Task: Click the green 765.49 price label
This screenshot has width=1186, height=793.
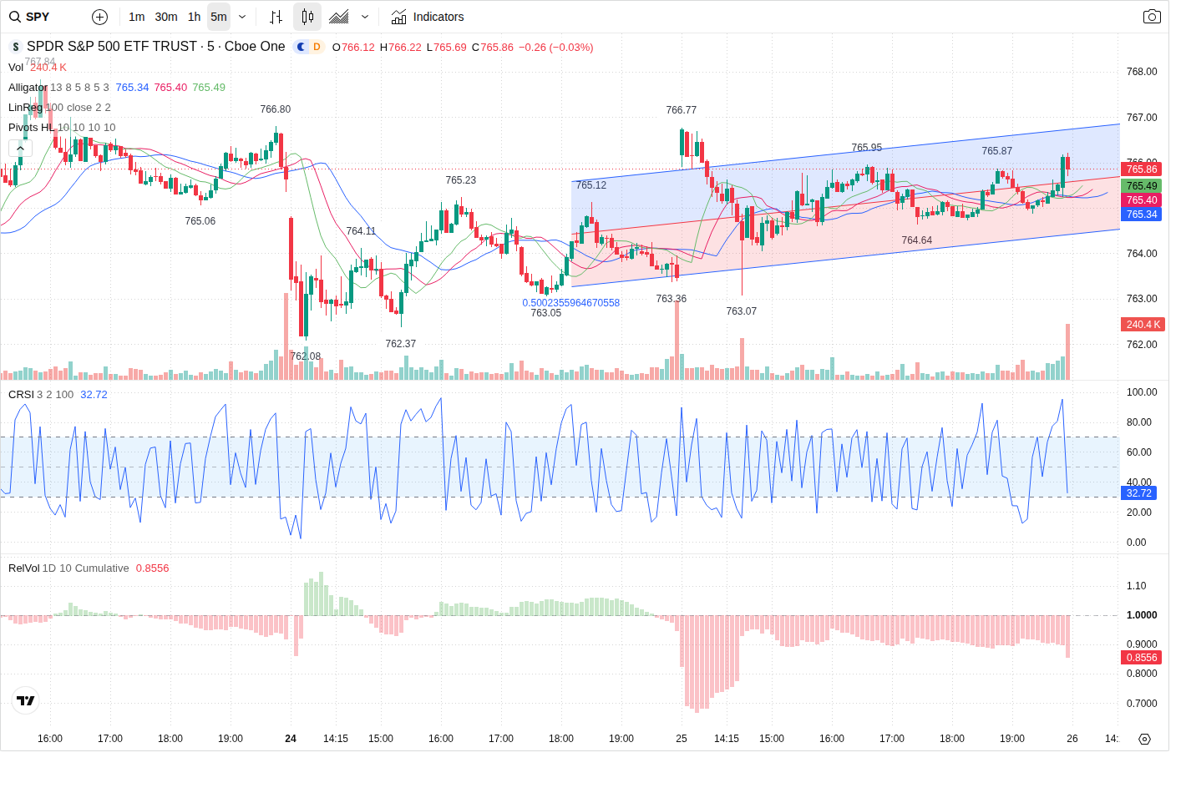Action: point(1141,186)
